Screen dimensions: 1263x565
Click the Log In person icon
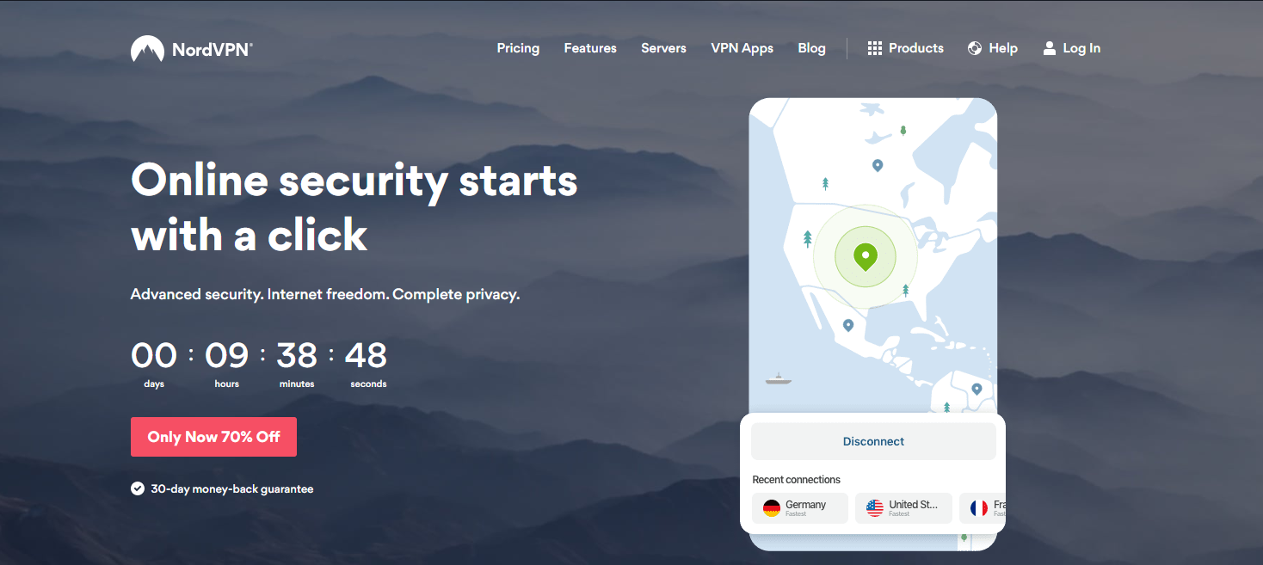coord(1049,47)
